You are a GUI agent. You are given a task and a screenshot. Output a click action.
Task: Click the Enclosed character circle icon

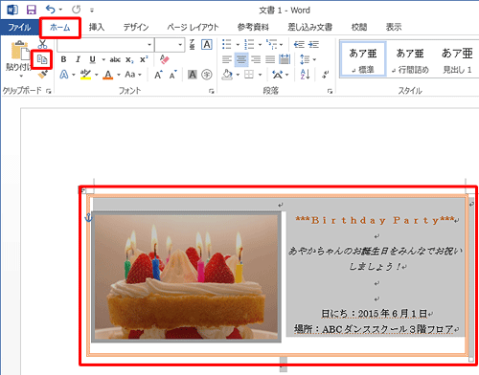point(207,75)
